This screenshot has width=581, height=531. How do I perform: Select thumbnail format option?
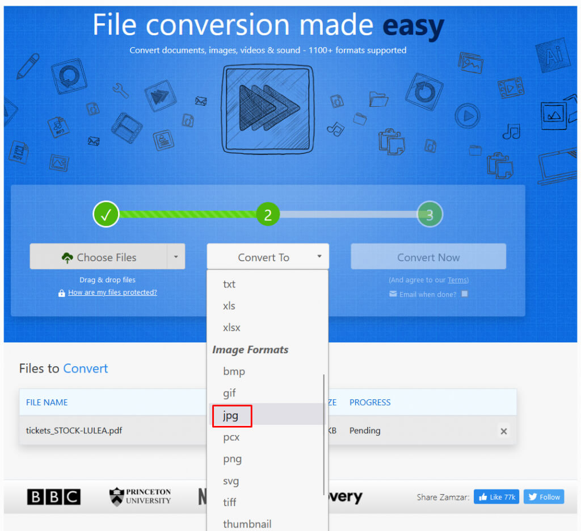pyautogui.click(x=247, y=524)
